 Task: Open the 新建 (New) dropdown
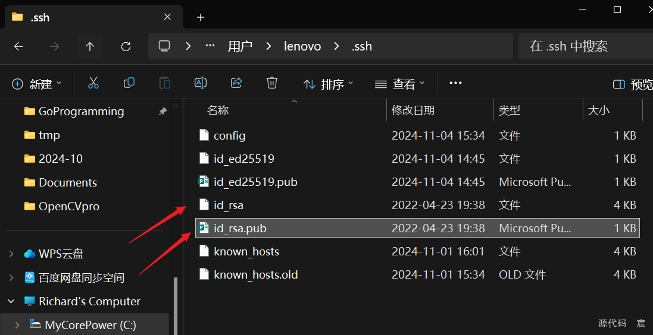37,84
